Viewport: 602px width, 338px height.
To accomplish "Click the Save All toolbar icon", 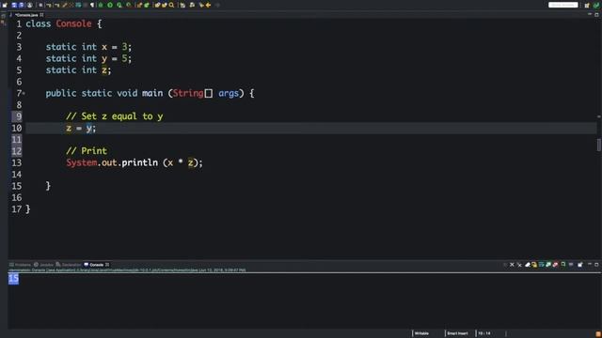I will coord(21,5).
